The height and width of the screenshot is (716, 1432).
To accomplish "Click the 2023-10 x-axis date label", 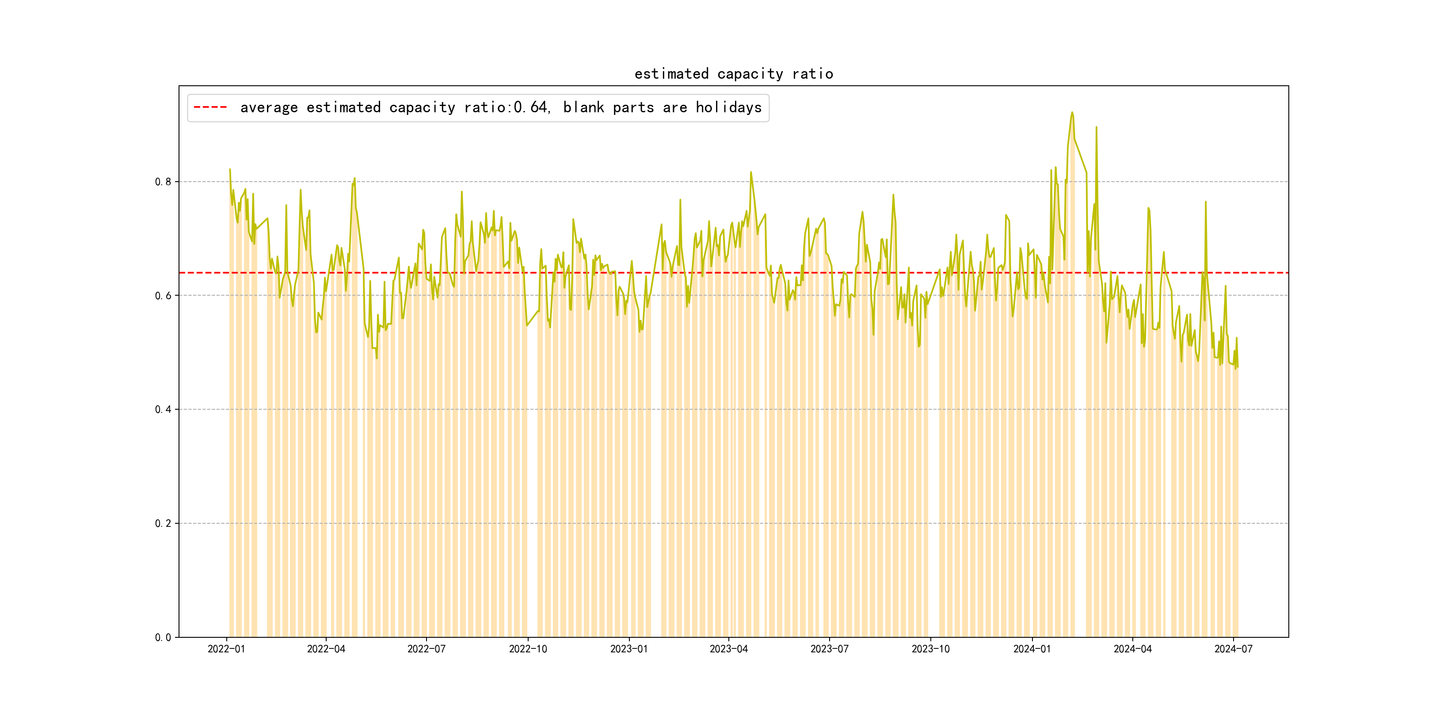I will coord(930,649).
